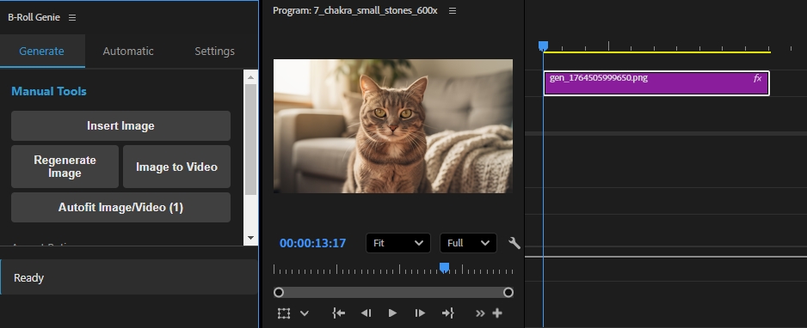Open the Fit zoom level dropdown
807x328 pixels.
point(397,243)
